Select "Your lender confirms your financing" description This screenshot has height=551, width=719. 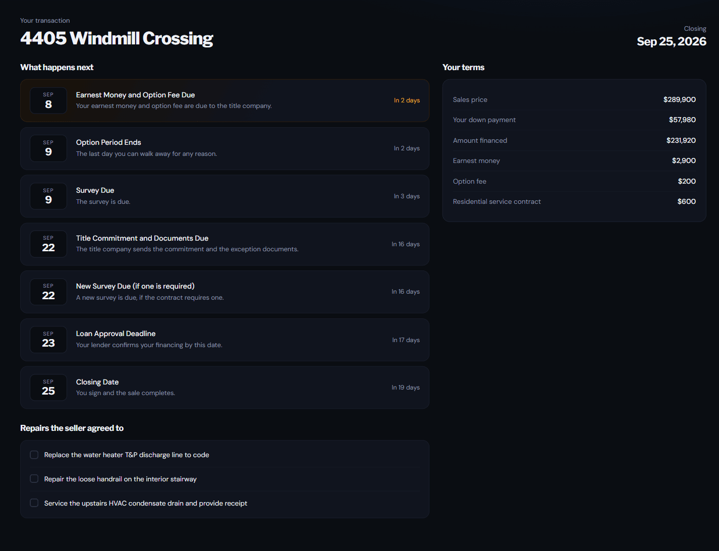[149, 345]
